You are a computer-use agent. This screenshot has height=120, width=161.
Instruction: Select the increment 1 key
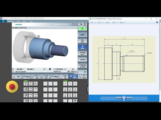click(x=36, y=89)
